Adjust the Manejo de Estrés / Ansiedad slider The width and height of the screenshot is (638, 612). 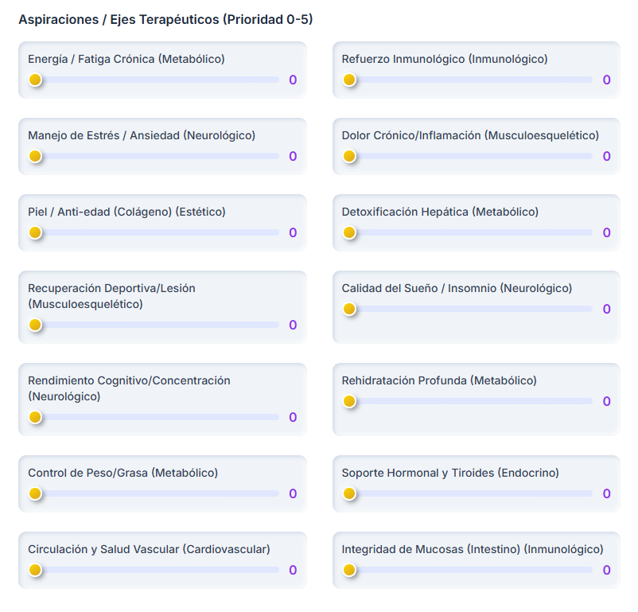35,157
